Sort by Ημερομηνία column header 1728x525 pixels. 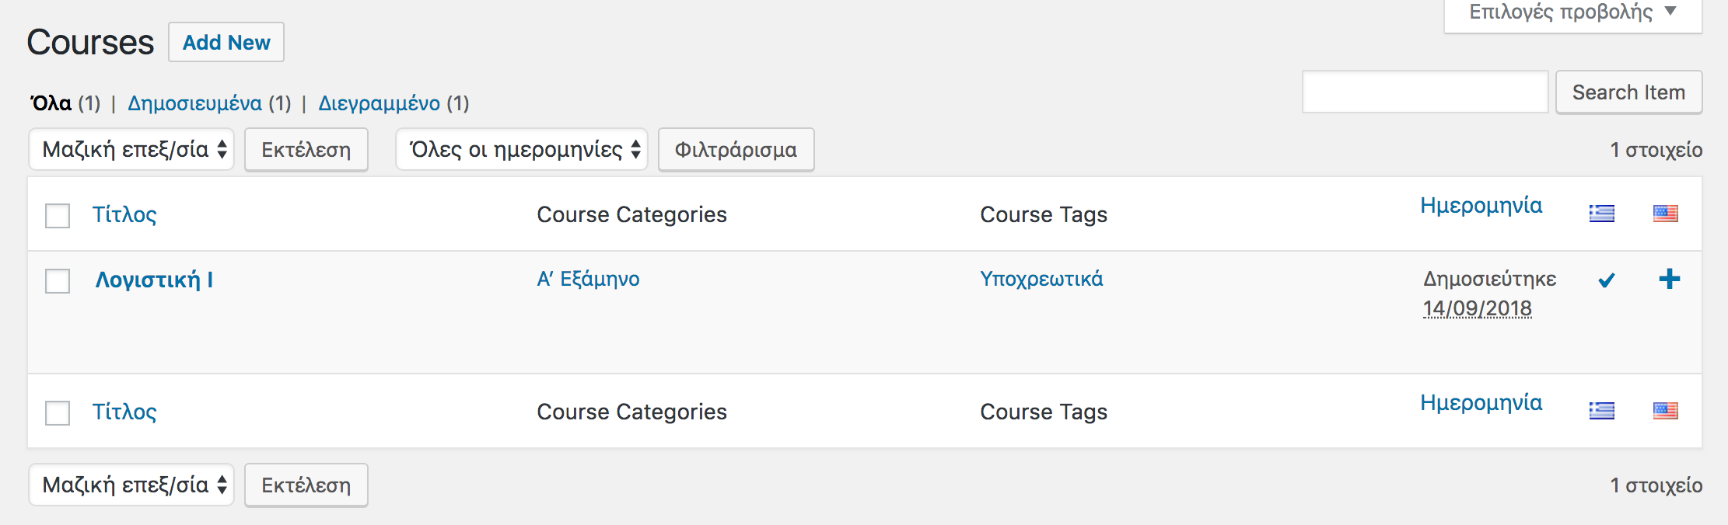[x=1481, y=206]
